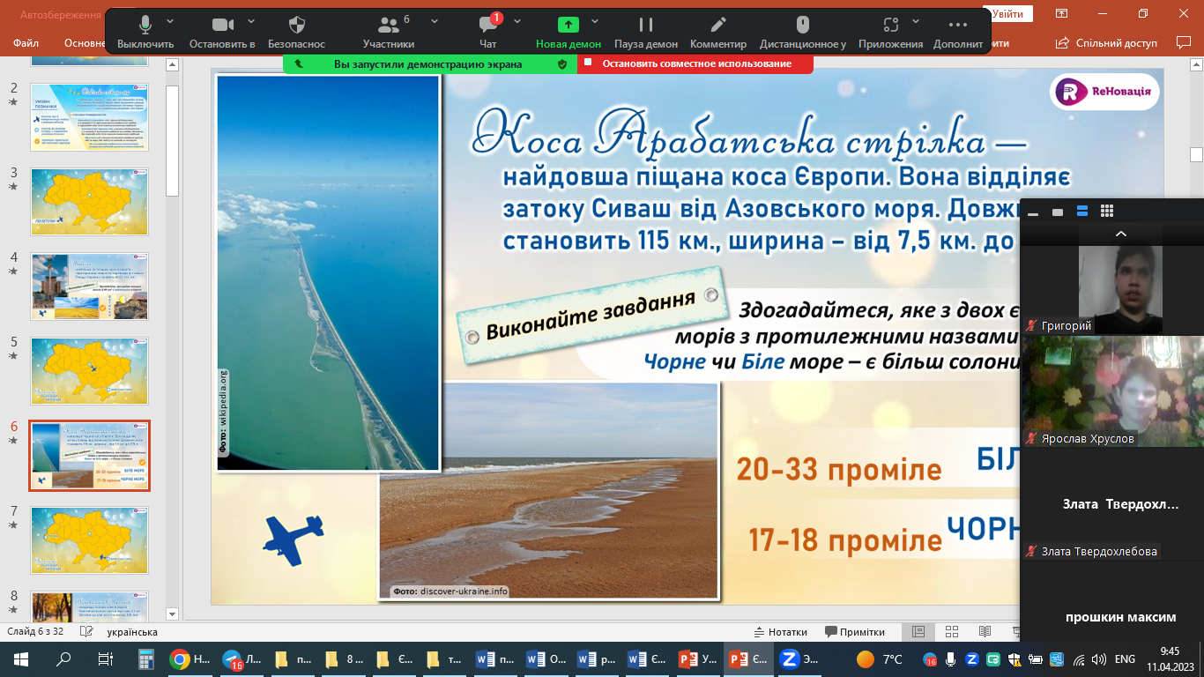The height and width of the screenshot is (677, 1204).
Task: Open PowerPoint Основне ribbon tab
Action: click(86, 43)
